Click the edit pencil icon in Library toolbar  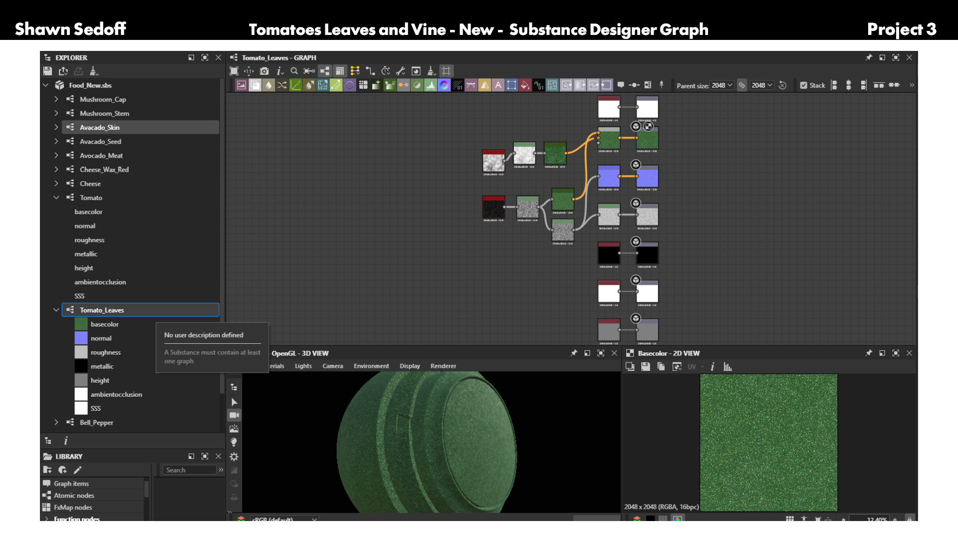[x=77, y=470]
